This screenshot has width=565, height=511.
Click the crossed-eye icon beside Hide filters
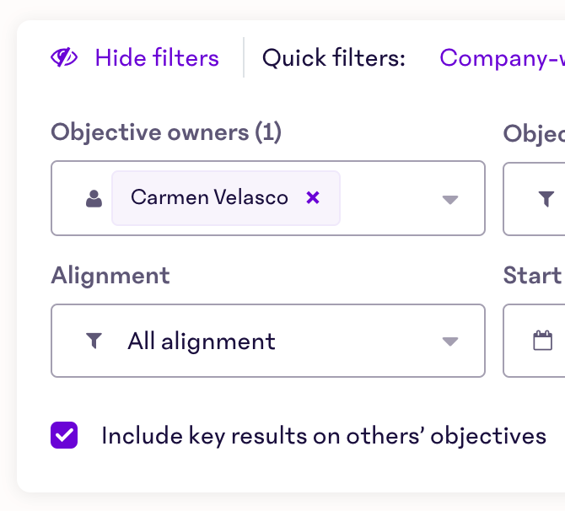64,58
